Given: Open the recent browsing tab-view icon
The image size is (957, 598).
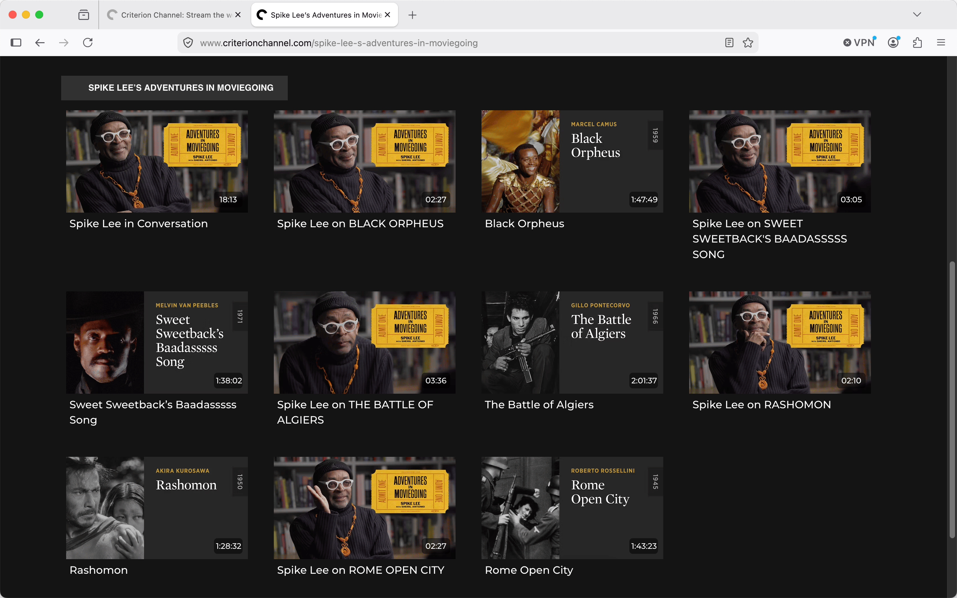Looking at the screenshot, I should [83, 15].
